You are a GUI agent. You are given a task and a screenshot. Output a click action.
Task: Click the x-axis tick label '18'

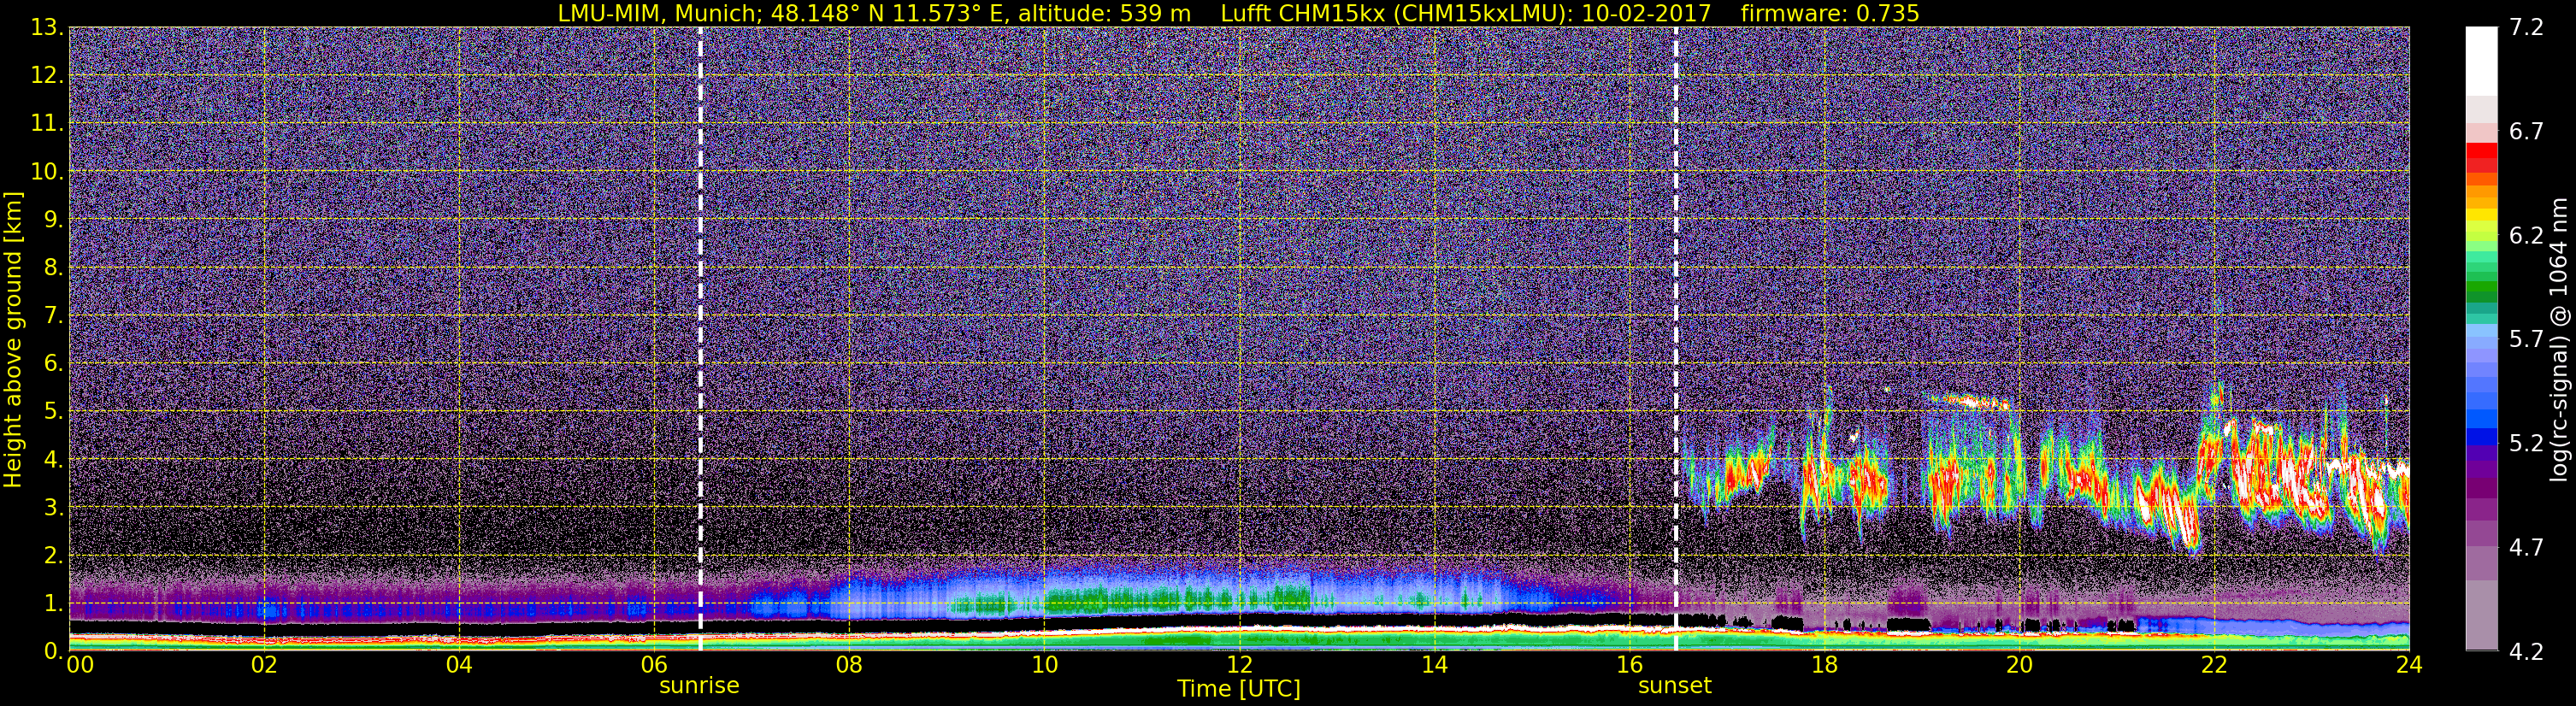pos(1824,666)
